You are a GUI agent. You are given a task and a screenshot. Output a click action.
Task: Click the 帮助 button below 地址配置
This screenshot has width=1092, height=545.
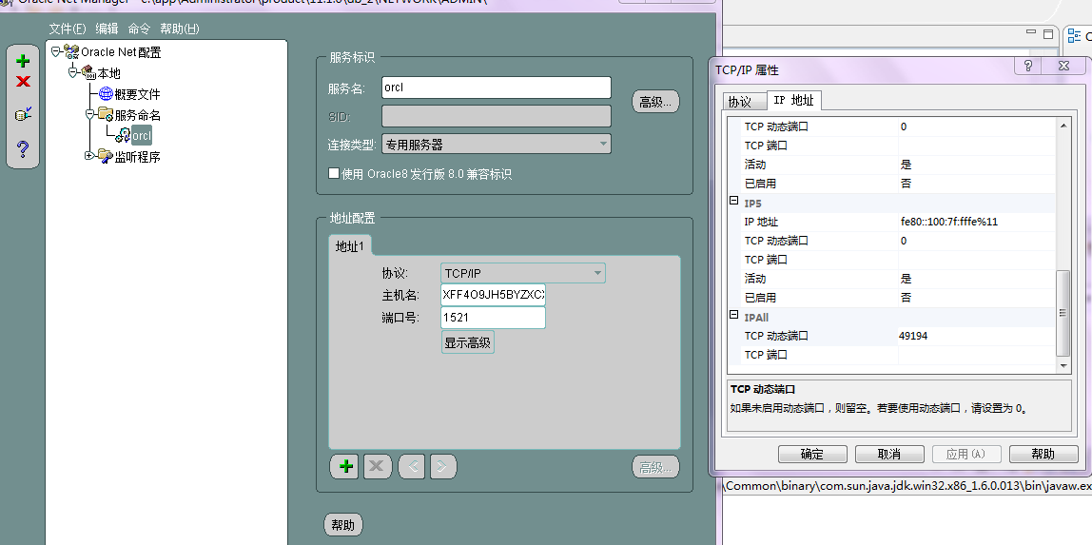[x=342, y=524]
